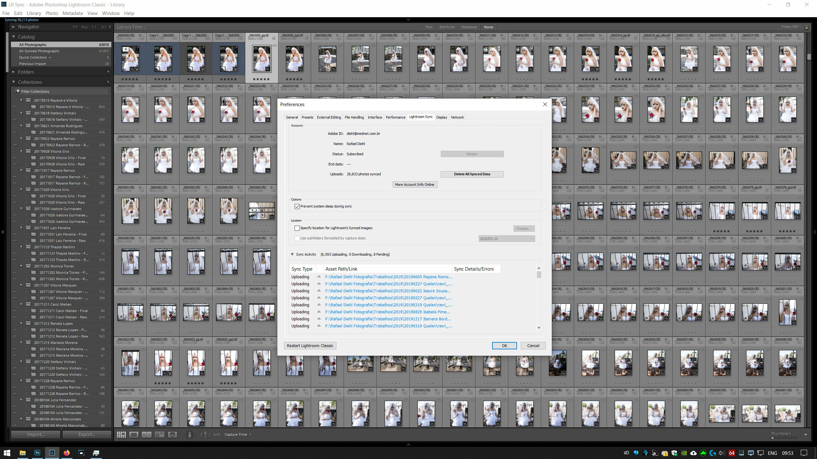Image resolution: width=817 pixels, height=459 pixels.
Task: Switch to Loupe view icon
Action: coord(134,435)
